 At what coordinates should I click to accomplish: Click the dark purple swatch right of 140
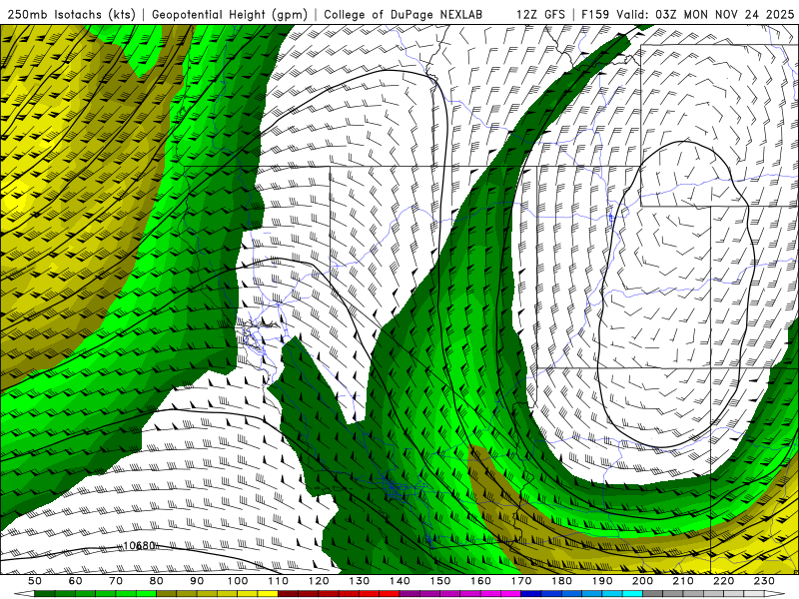pyautogui.click(x=409, y=594)
